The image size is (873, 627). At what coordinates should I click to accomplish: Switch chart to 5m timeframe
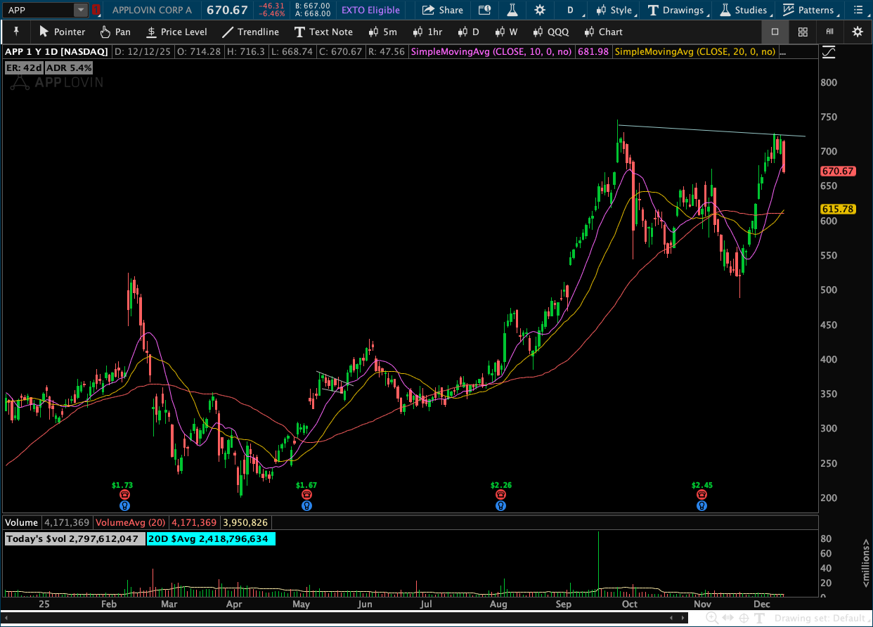[383, 32]
